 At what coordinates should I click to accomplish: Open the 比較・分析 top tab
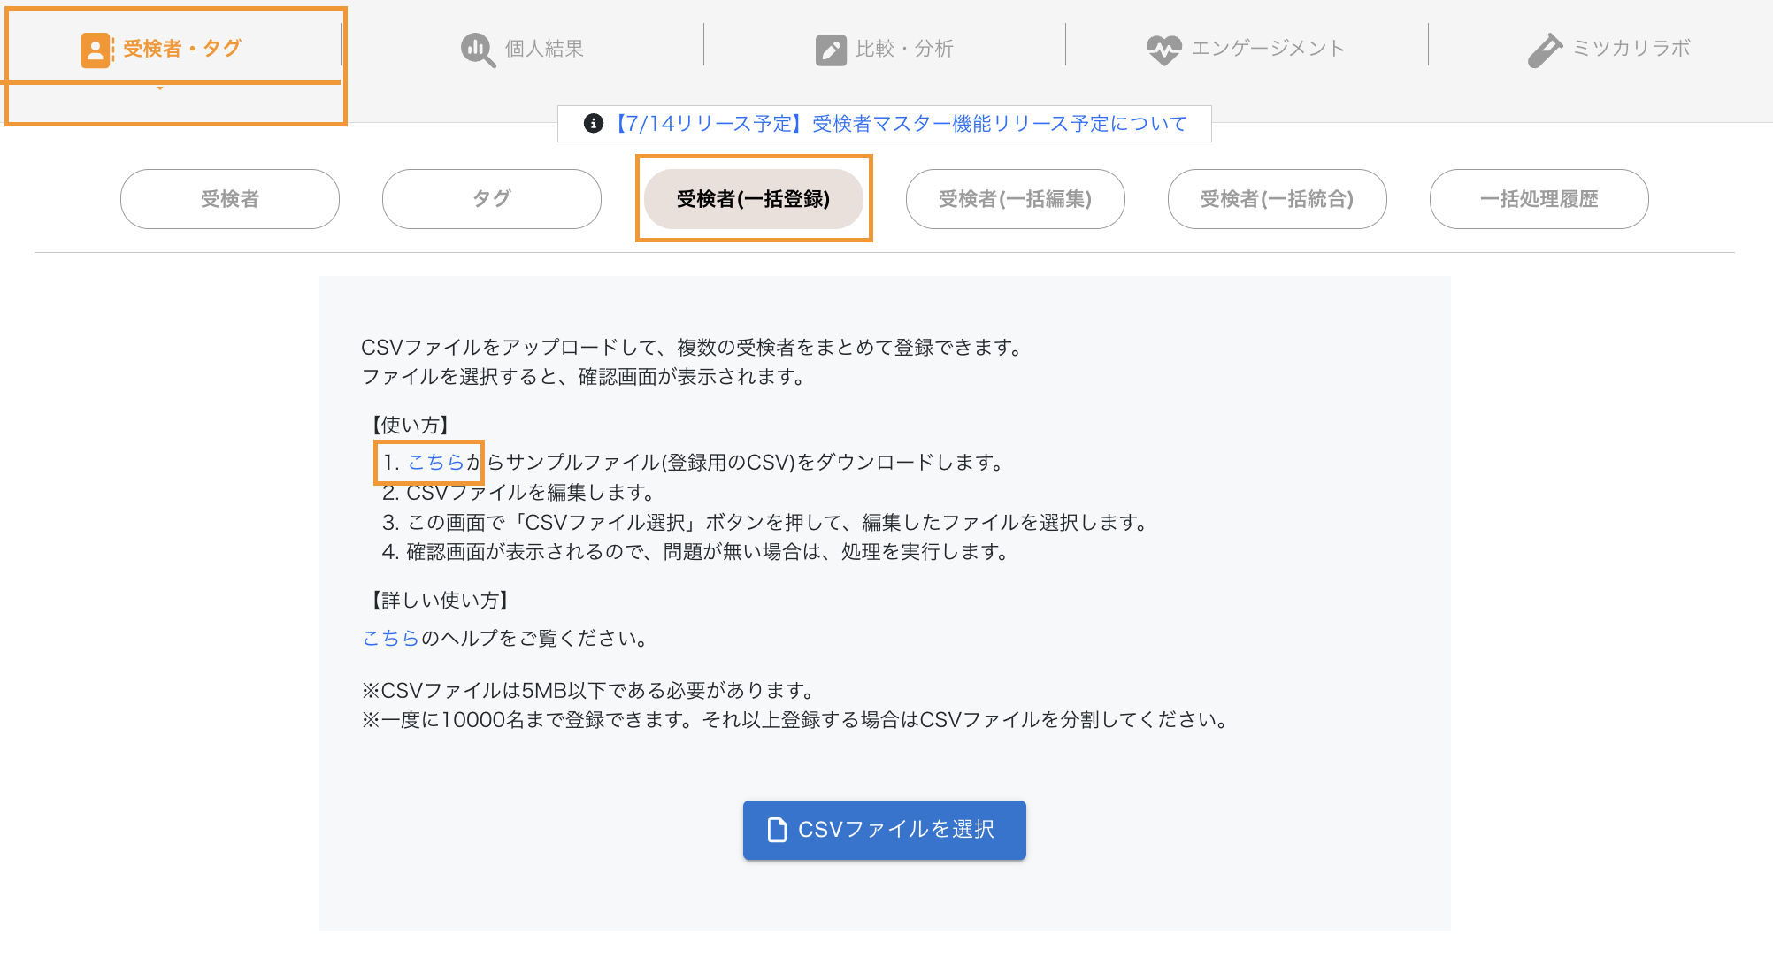click(x=903, y=50)
